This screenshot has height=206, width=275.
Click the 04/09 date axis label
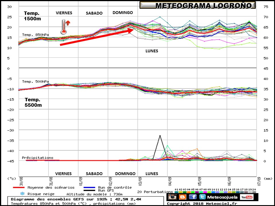(170, 181)
